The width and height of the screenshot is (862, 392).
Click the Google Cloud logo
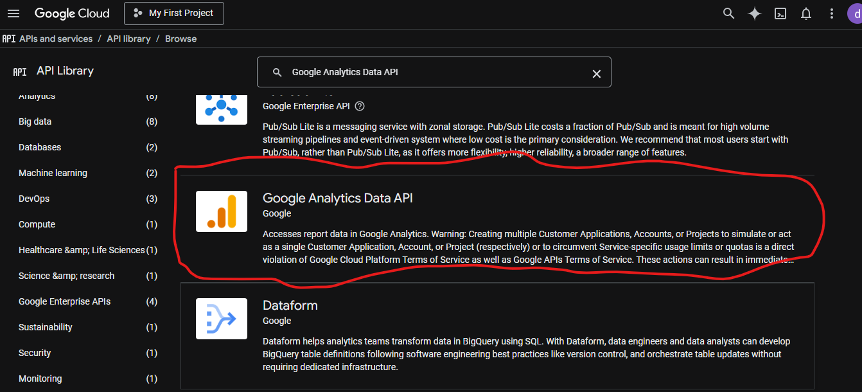pos(72,13)
